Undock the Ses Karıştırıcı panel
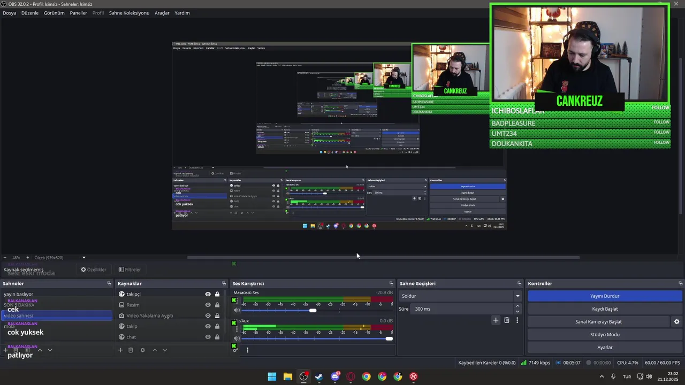Screen dimensions: 685x385 (391, 283)
